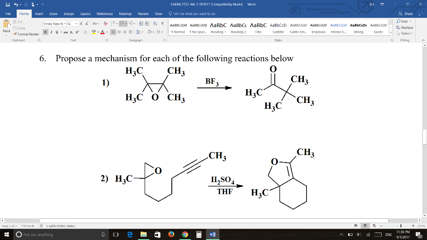
Task: Expand the Font Color dropdown arrow
Action: [x=107, y=32]
